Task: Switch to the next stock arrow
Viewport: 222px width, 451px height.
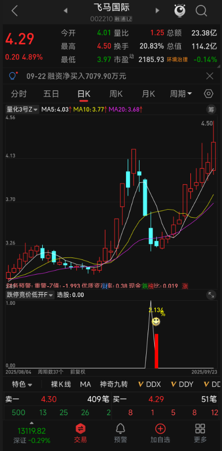Action: [157, 11]
